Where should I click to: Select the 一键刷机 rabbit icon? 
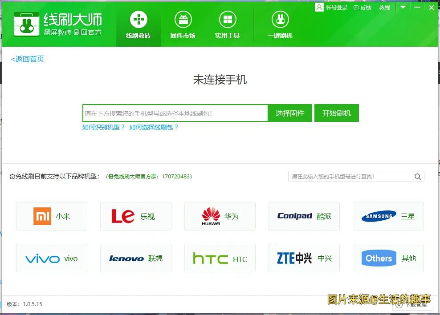[280, 20]
